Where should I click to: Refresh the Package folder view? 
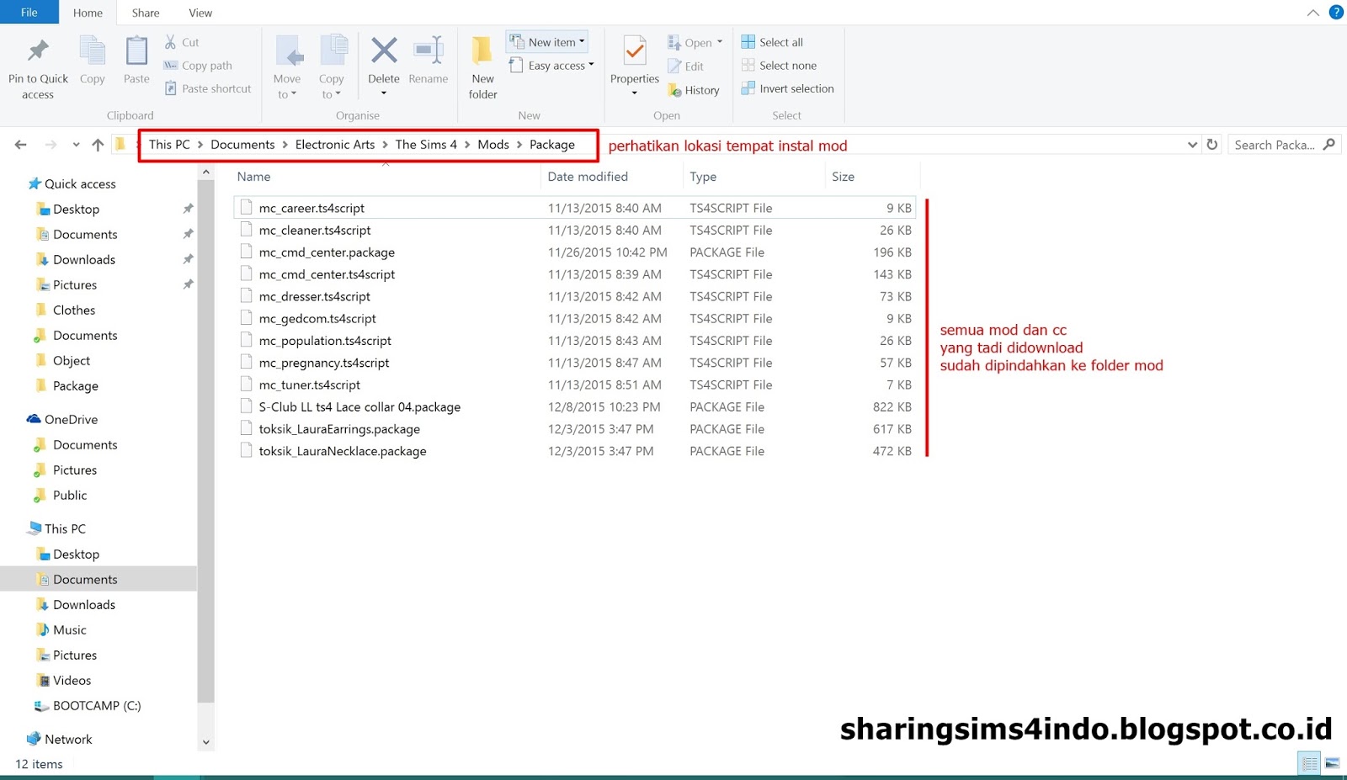[1212, 145]
